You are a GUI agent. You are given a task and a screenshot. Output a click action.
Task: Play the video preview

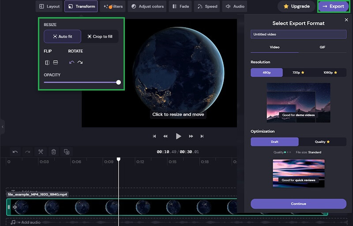tap(178, 136)
